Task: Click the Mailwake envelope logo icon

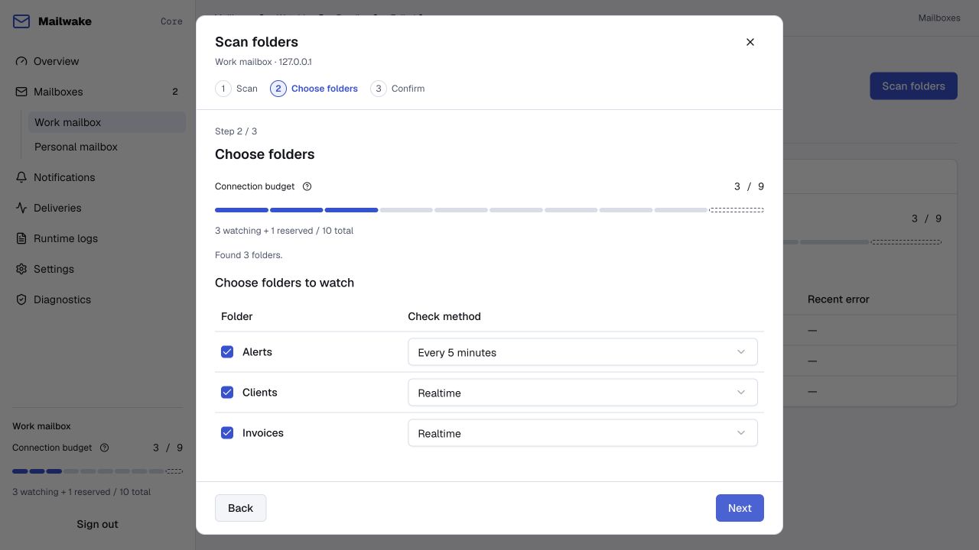Action: coord(21,21)
